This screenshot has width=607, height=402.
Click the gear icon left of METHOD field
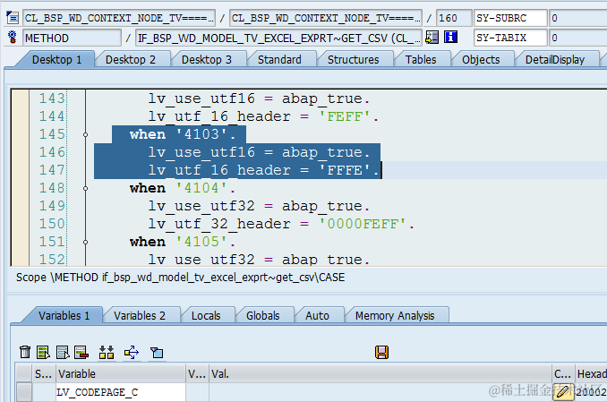[13, 38]
